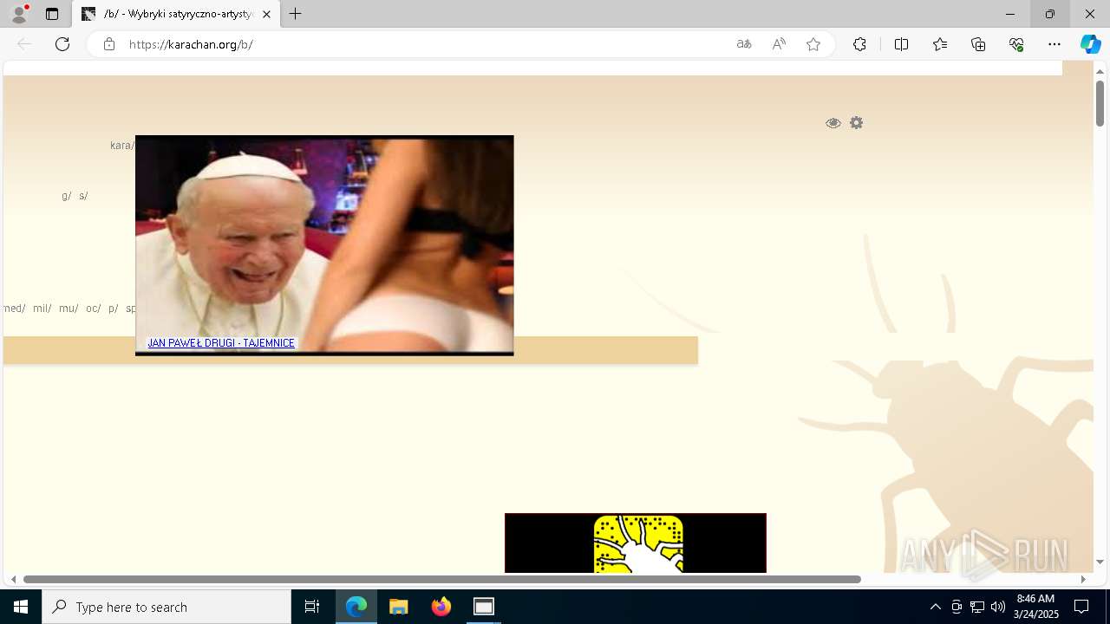Open File Explorer from taskbar
The height and width of the screenshot is (624, 1110).
pyautogui.click(x=399, y=607)
